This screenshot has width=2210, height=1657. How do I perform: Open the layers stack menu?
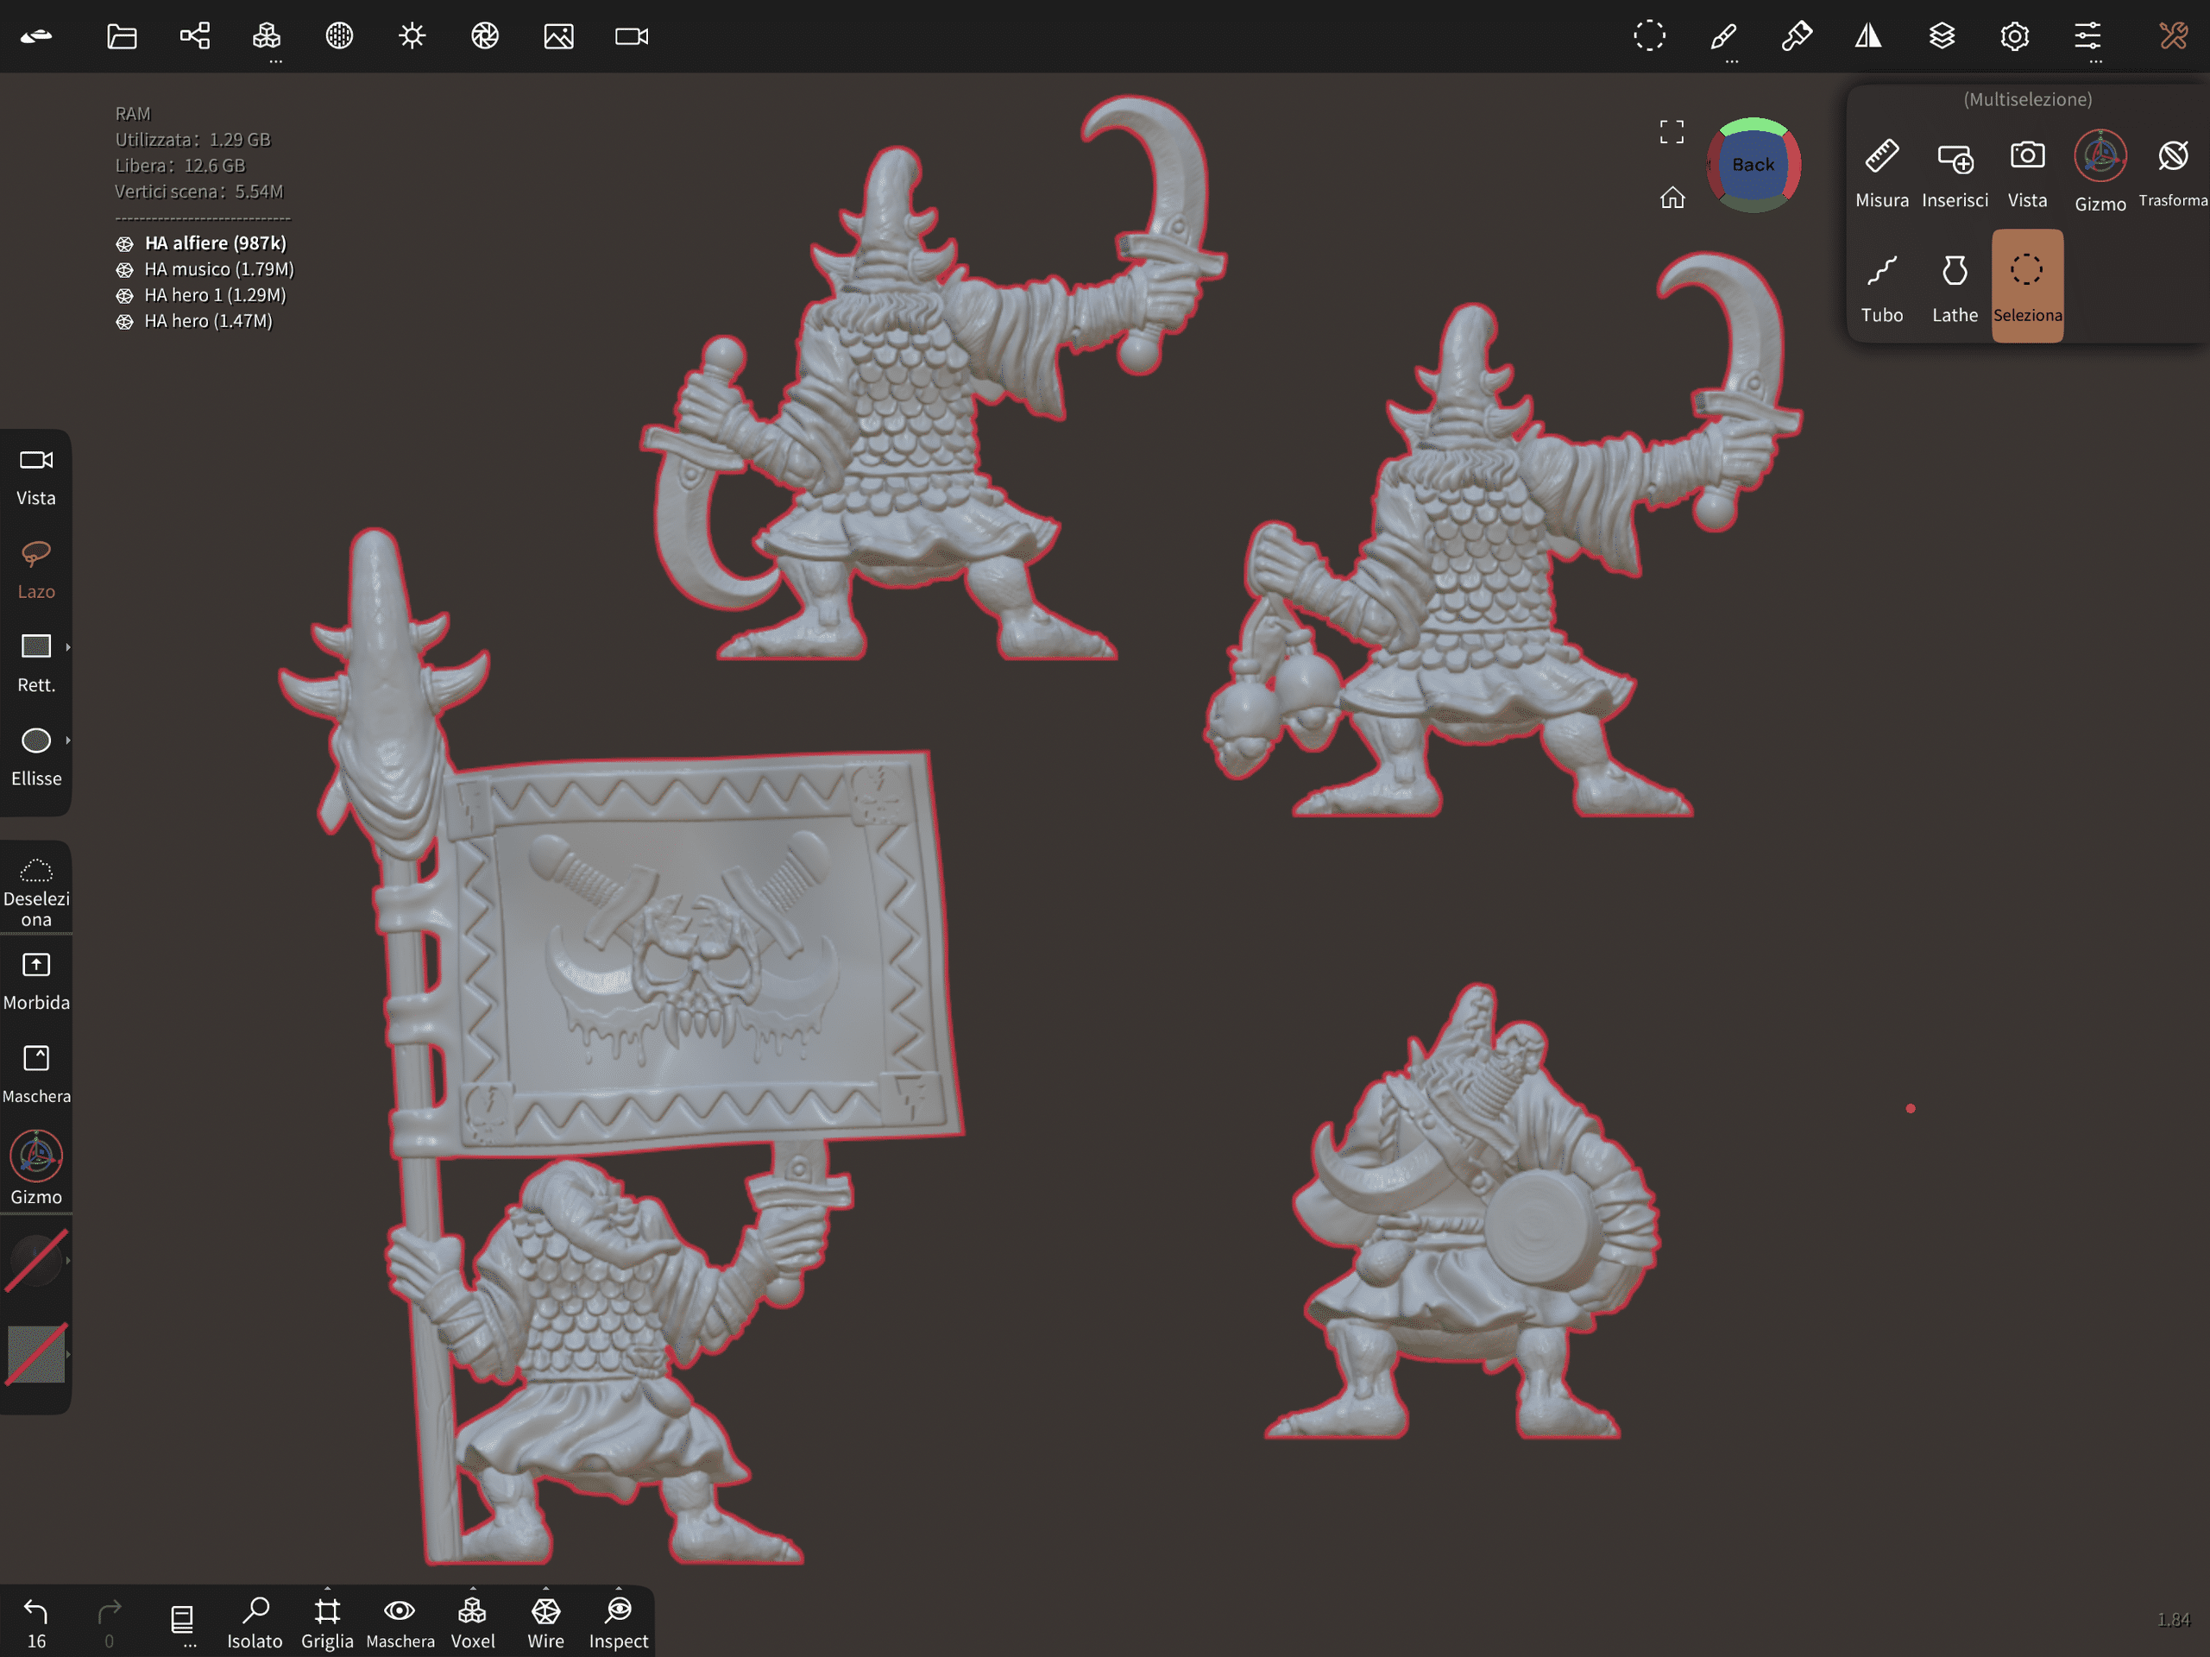(1942, 37)
